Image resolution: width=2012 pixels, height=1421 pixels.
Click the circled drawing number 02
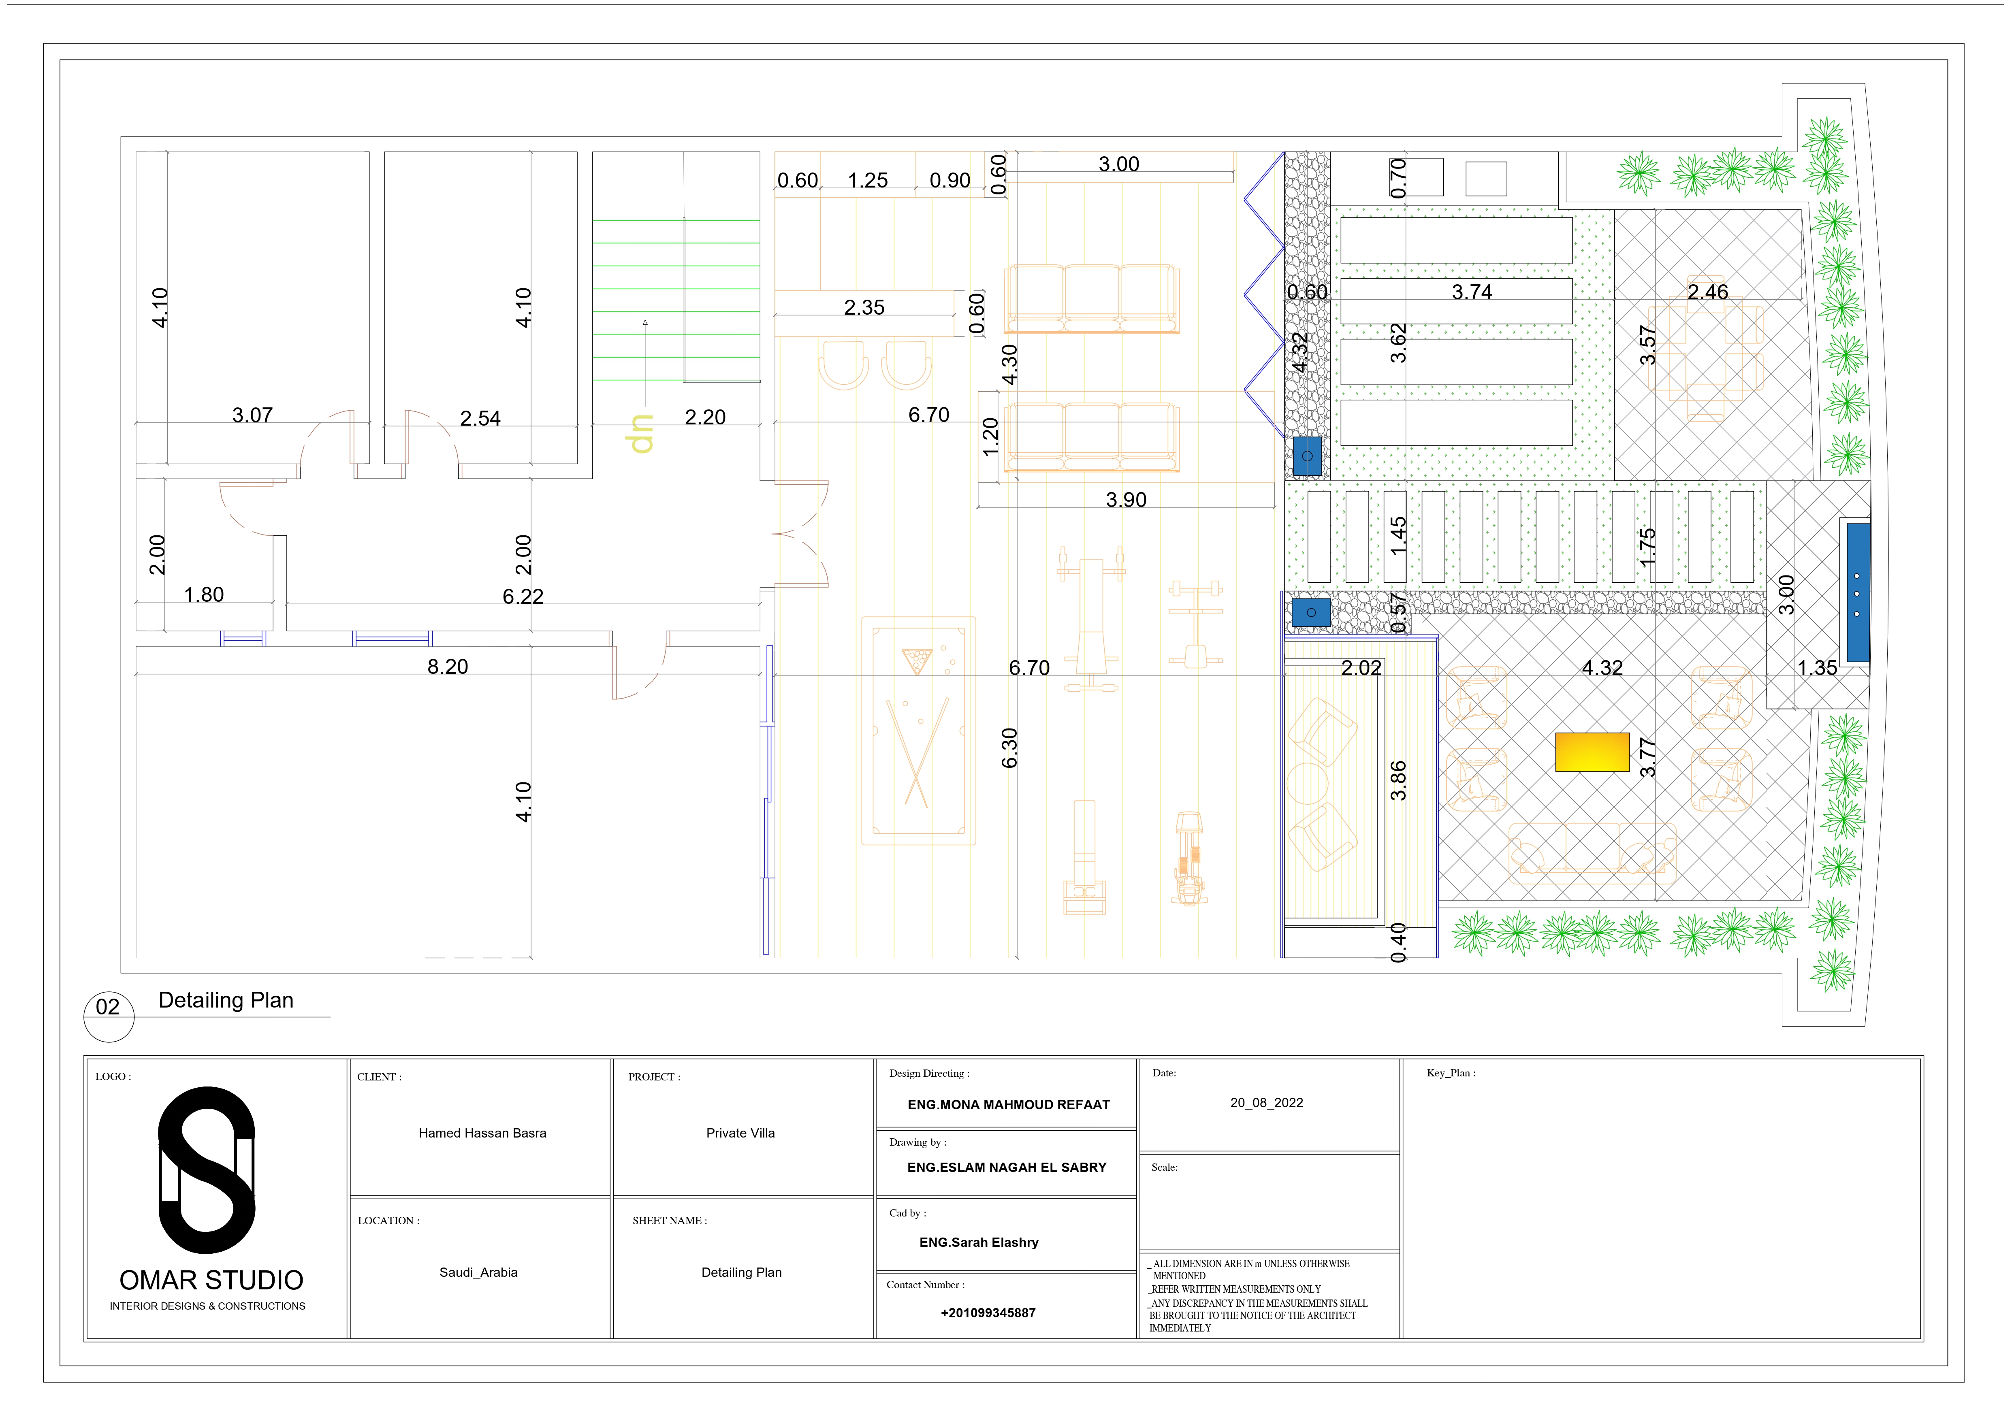108,1008
